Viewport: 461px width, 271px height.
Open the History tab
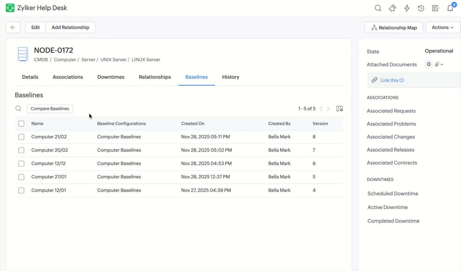click(x=230, y=77)
